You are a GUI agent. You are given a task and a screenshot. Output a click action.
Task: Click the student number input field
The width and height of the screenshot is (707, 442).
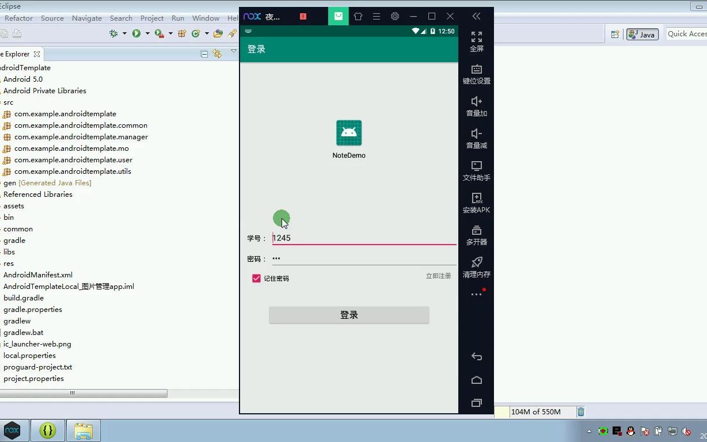coord(345,238)
